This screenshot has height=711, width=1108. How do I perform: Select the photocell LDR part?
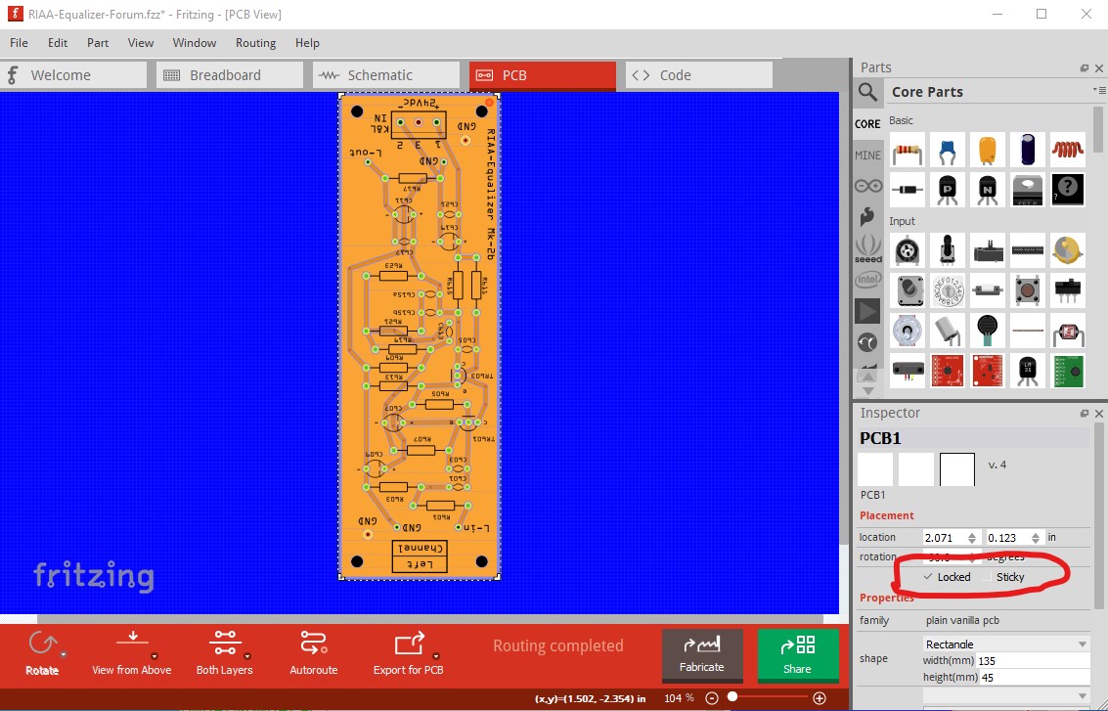(1068, 331)
